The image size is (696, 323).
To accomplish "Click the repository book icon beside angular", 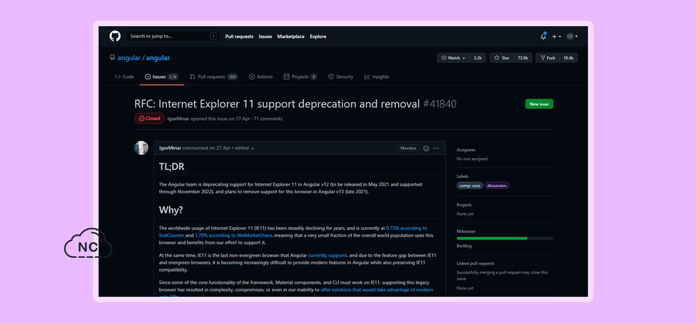I will tap(112, 57).
